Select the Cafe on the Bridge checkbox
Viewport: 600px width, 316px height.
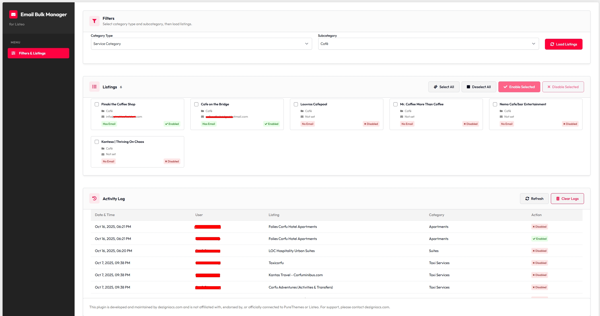coord(196,104)
